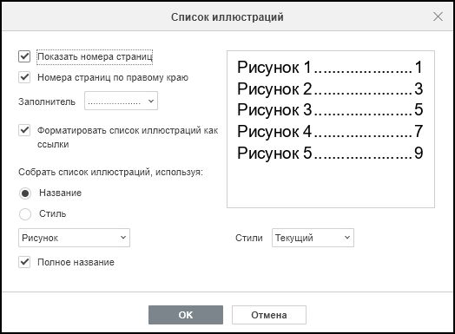
Task: Toggle 'Форматировать список иллюстраций как ссылки' checkbox
Action: (x=24, y=130)
